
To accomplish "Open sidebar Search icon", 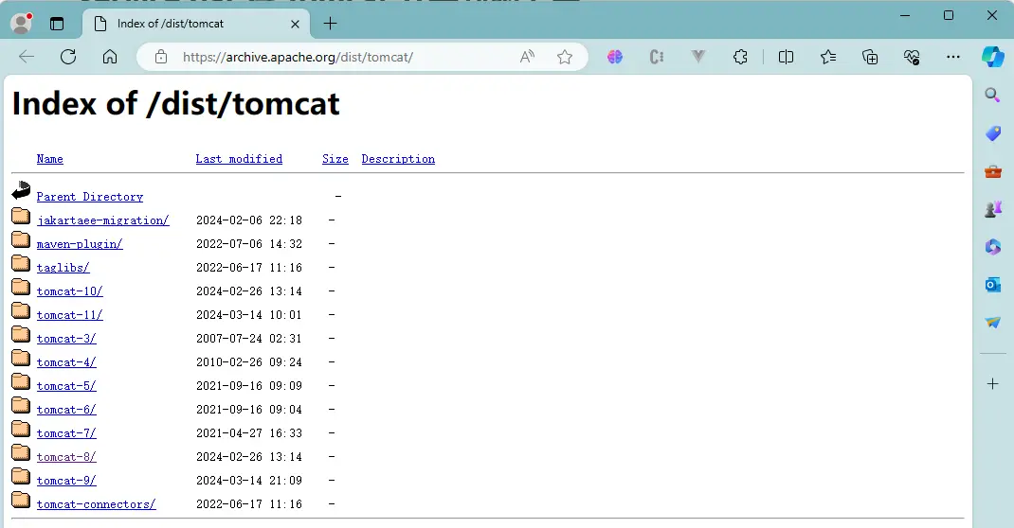I will [992, 96].
